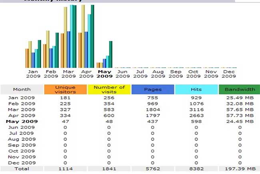Click the dark green bar for May 2009
260x174 pixels.
(111, 54)
